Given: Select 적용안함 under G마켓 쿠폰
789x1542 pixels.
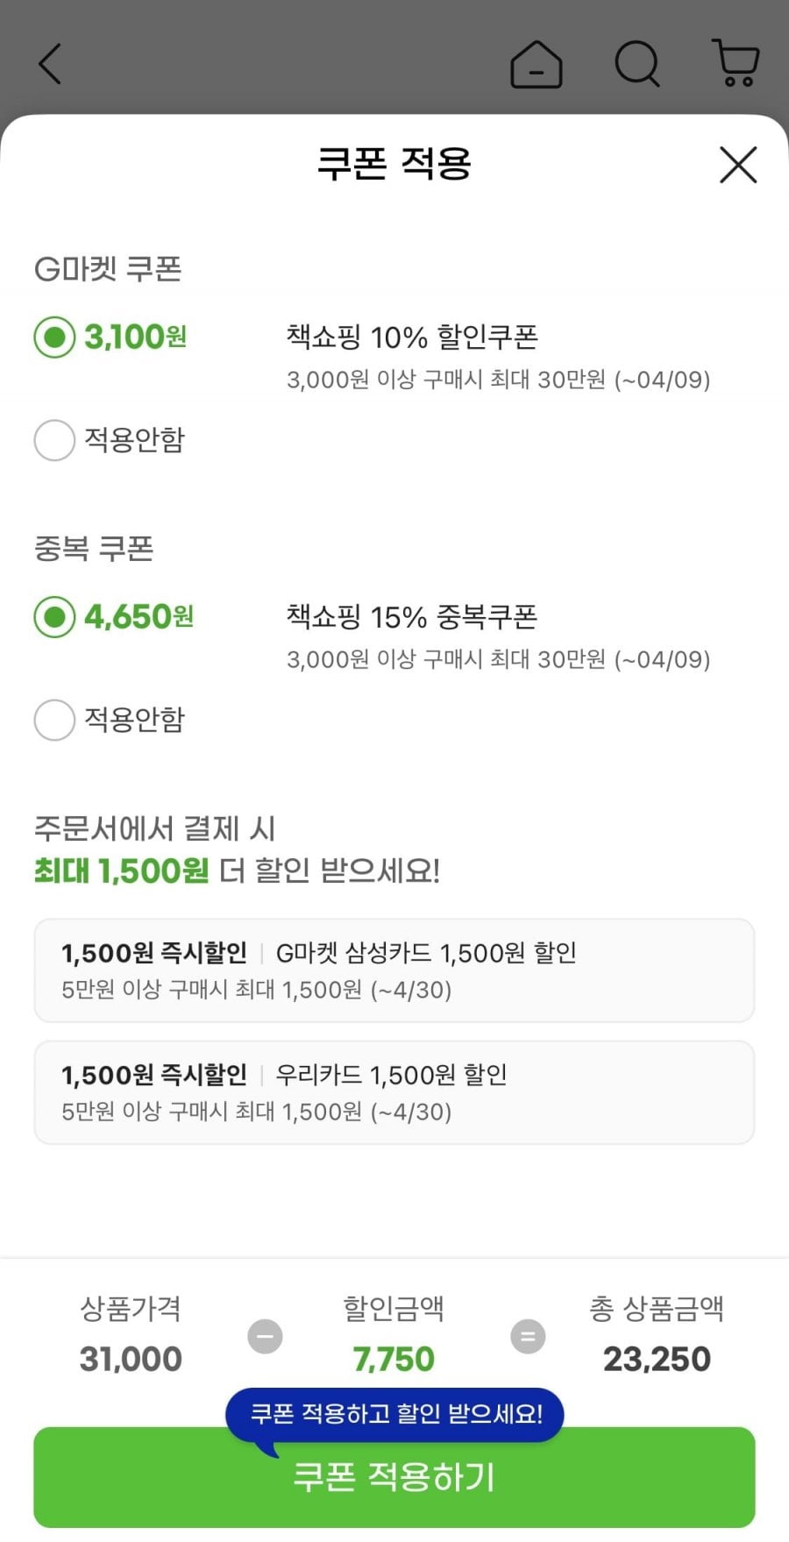Looking at the screenshot, I should tap(54, 440).
